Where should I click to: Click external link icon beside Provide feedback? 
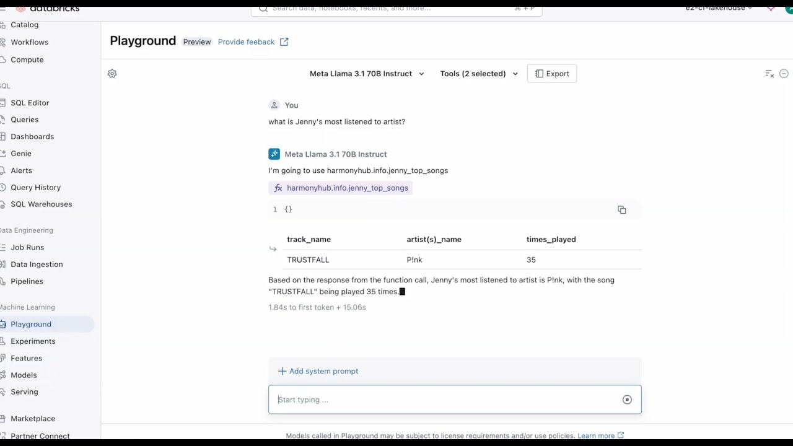pos(284,42)
